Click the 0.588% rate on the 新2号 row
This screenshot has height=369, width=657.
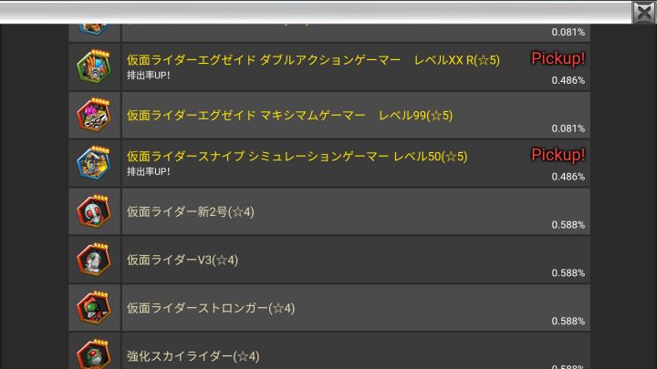(568, 225)
